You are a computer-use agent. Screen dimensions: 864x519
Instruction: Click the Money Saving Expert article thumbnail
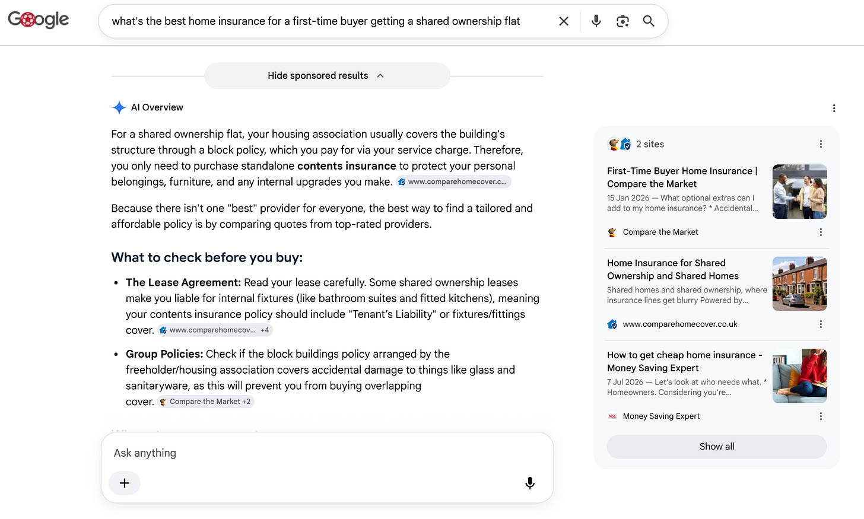[799, 376]
